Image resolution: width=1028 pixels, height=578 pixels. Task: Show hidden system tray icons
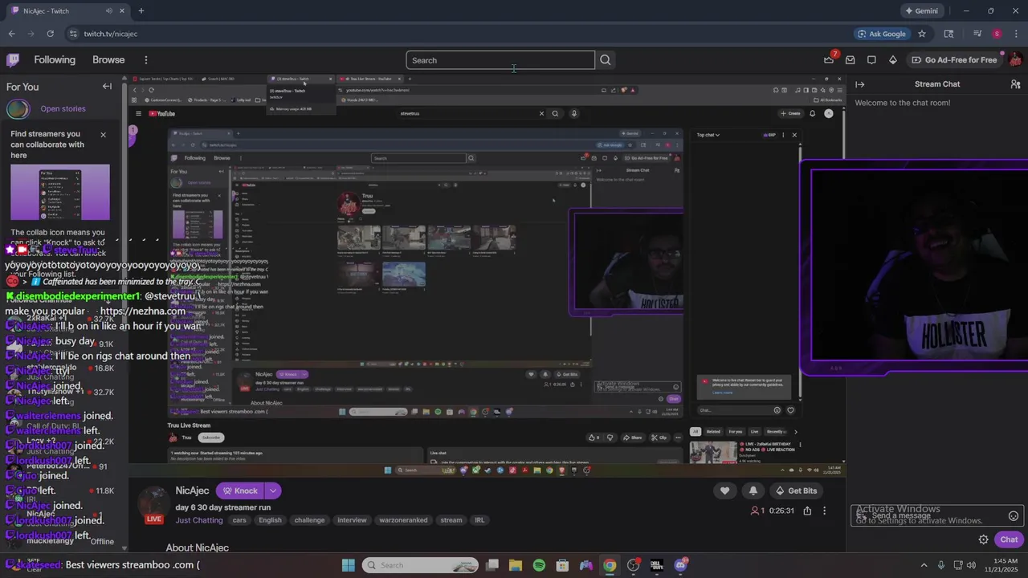[924, 565]
